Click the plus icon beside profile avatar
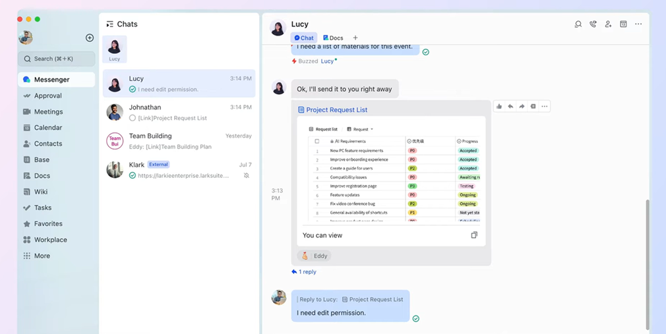The height and width of the screenshot is (334, 666). click(x=90, y=38)
